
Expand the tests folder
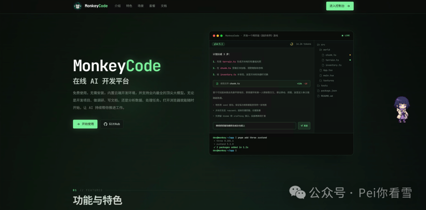pos(322,86)
